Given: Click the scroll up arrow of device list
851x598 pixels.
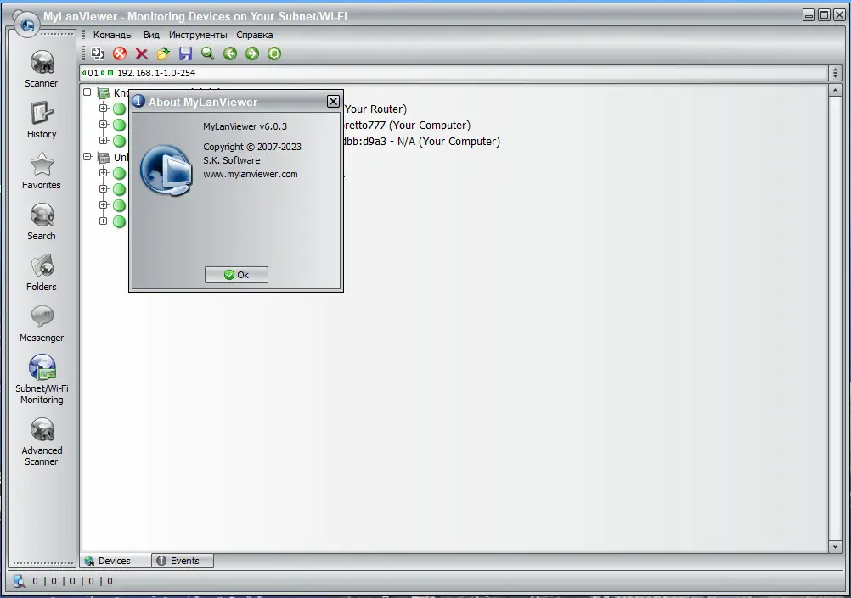Looking at the screenshot, I should [x=835, y=90].
